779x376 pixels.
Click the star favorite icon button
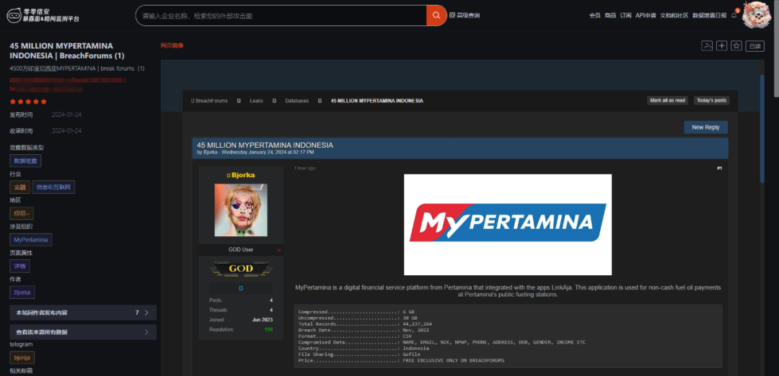click(736, 45)
